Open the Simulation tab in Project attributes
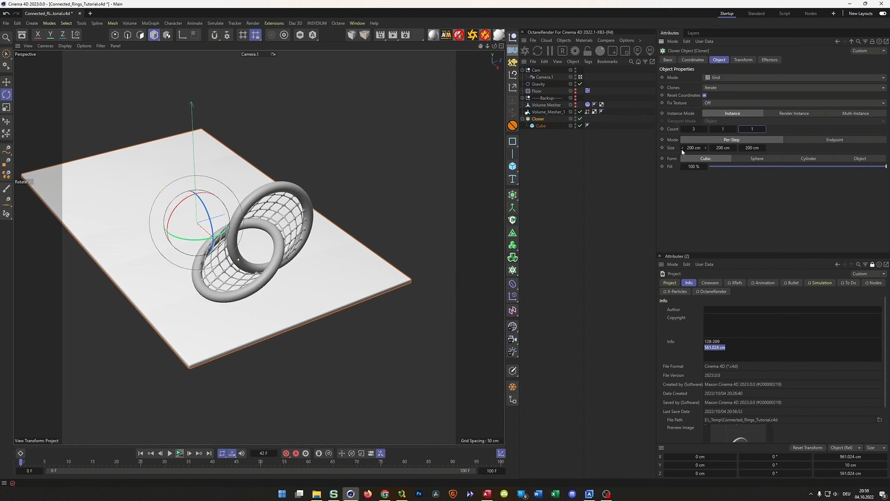Screen dimensions: 890x501 coord(820,283)
